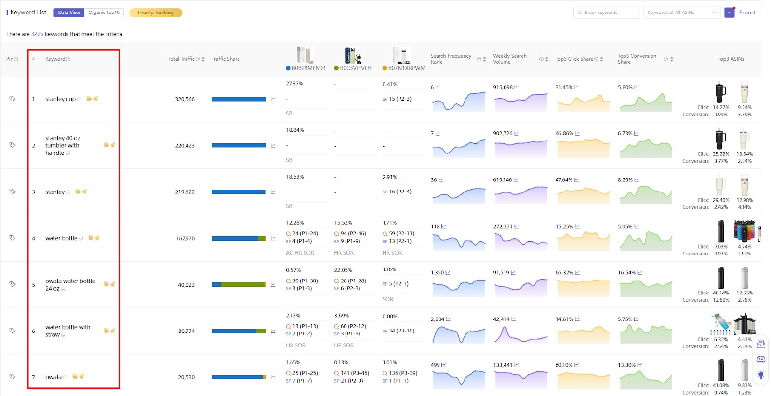Click total traffic value 320,566

185,99
